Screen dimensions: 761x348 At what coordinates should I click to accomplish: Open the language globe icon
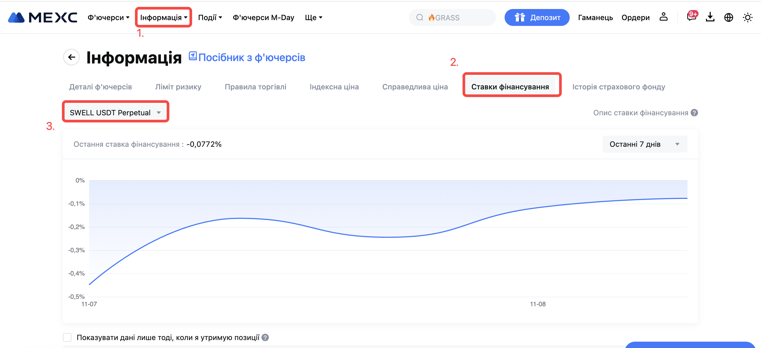pos(728,17)
